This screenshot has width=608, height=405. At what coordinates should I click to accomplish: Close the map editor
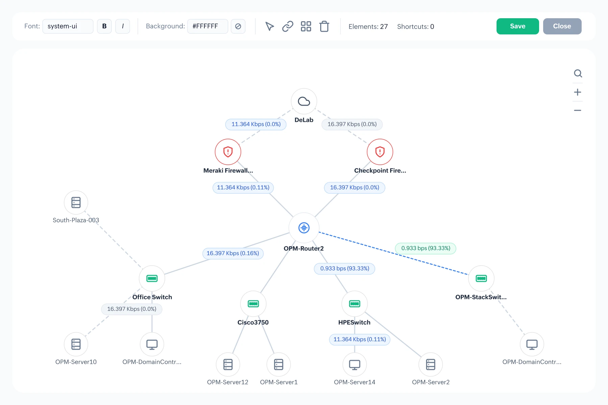point(562,26)
